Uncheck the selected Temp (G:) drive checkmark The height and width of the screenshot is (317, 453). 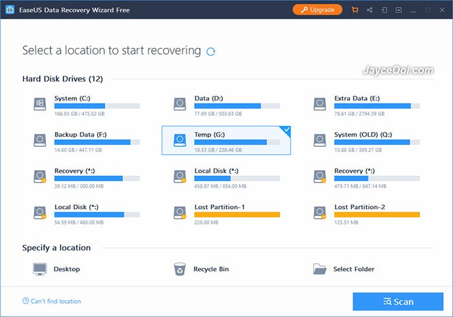click(x=287, y=130)
